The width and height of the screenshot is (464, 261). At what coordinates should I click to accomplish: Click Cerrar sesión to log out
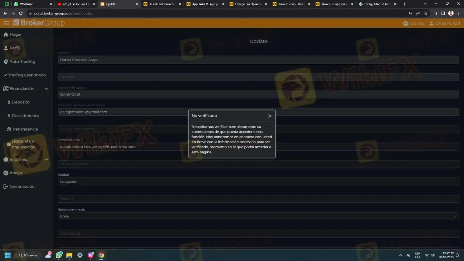pyautogui.click(x=19, y=186)
